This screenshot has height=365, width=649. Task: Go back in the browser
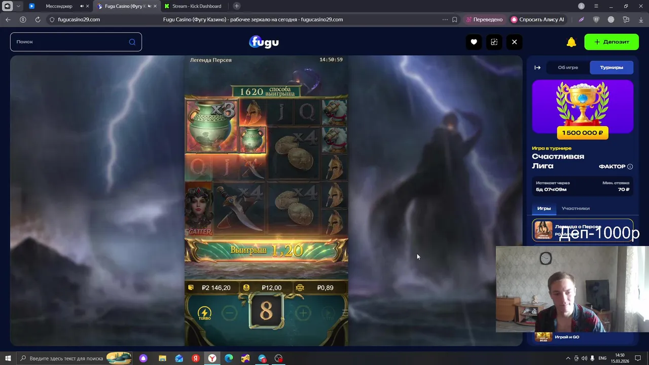[8, 19]
